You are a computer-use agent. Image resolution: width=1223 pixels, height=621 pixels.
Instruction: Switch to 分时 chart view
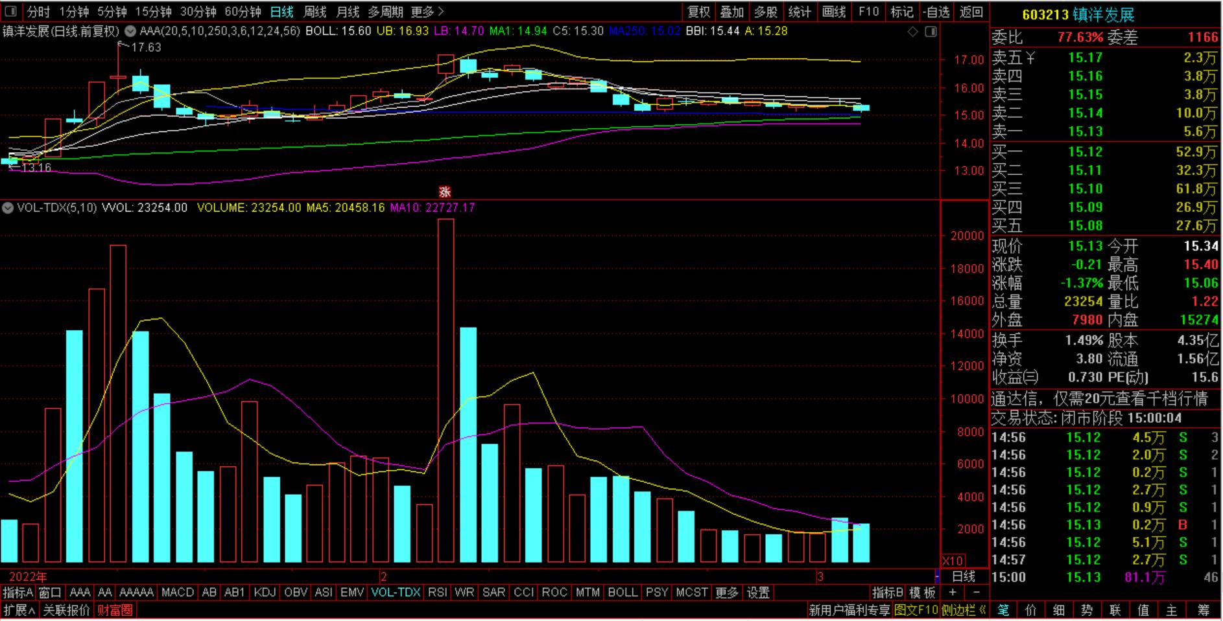point(38,12)
